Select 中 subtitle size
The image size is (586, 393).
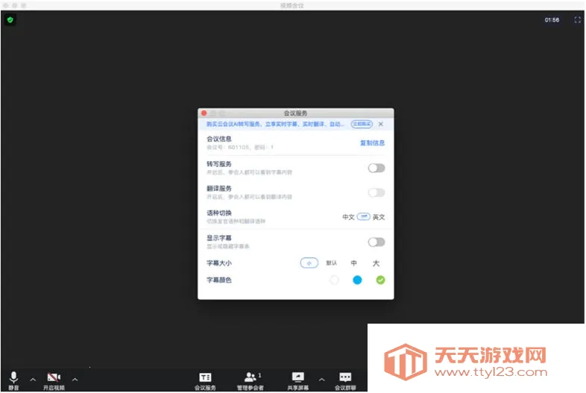(353, 263)
